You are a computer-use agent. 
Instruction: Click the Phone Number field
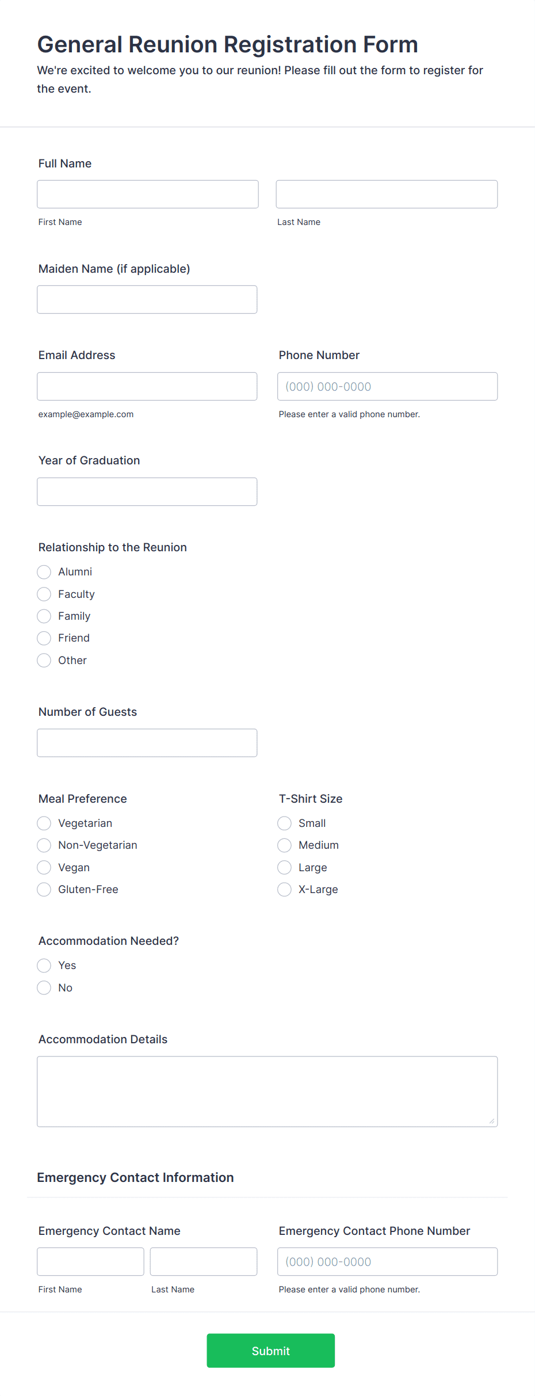pyautogui.click(x=387, y=386)
